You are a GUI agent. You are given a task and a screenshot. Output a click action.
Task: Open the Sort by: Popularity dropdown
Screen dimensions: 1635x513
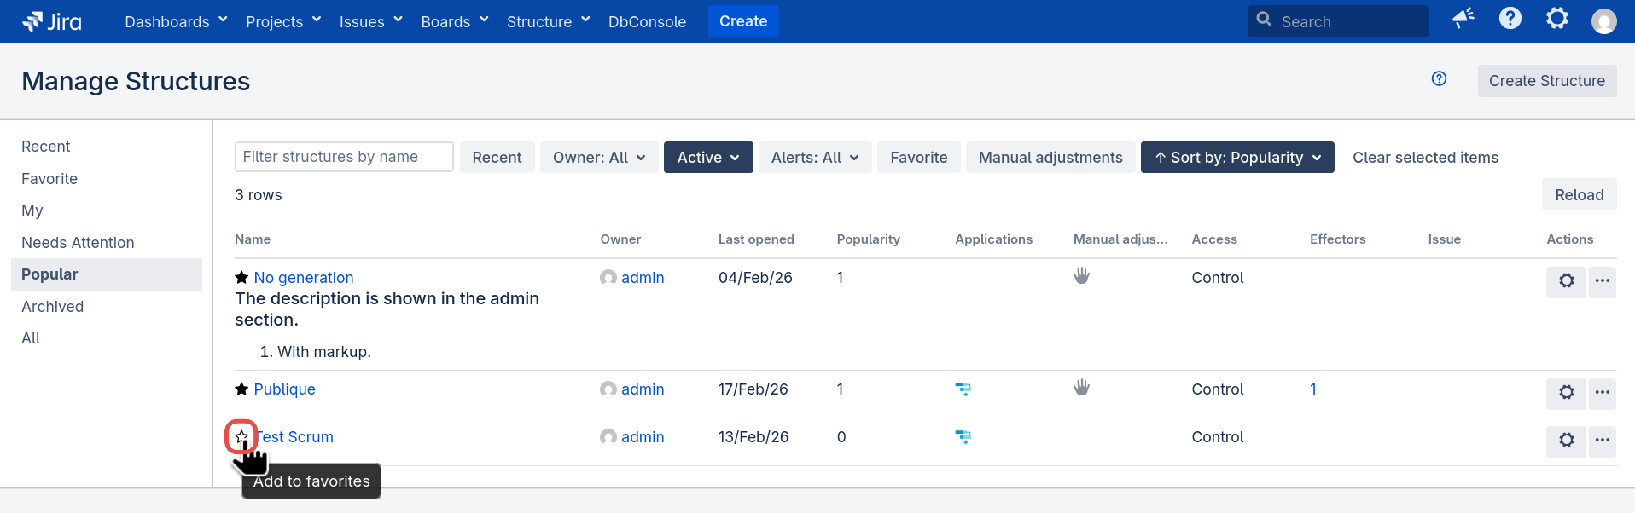(x=1237, y=158)
